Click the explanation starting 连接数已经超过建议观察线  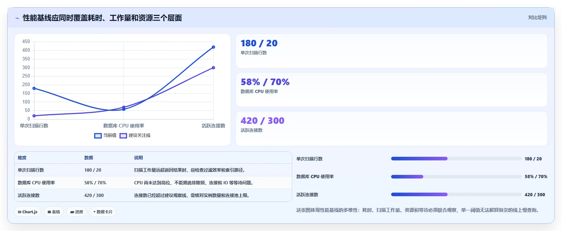pyautogui.click(x=192, y=196)
